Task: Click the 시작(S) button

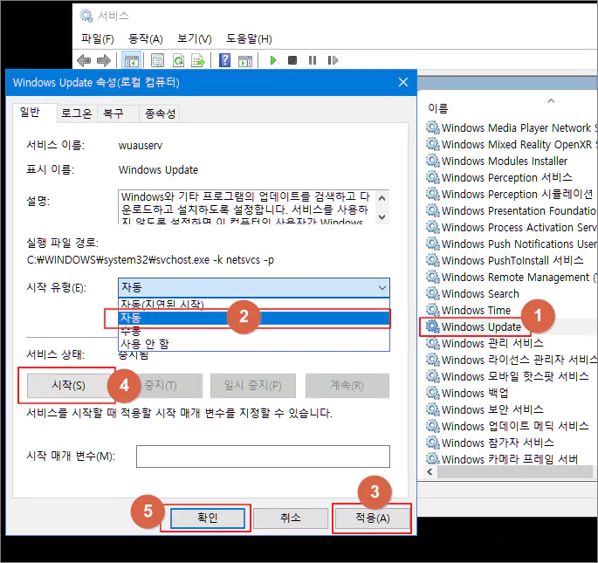Action: tap(68, 385)
